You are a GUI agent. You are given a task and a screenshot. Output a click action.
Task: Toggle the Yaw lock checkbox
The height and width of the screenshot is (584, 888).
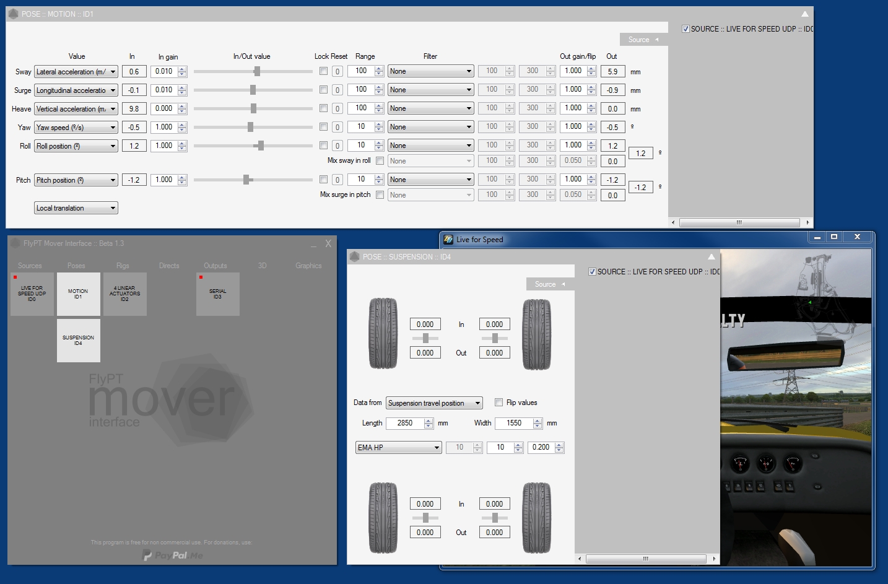tap(323, 127)
